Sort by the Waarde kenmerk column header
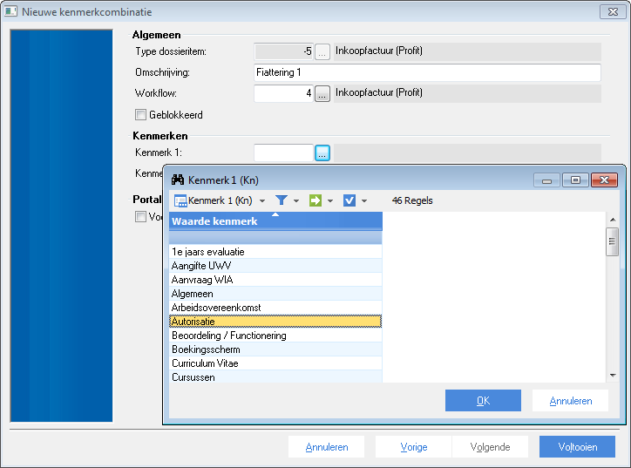This screenshot has height=468, width=631. [x=275, y=221]
